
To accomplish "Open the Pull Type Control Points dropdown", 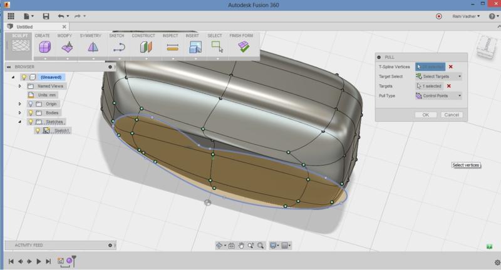I will coord(438,96).
